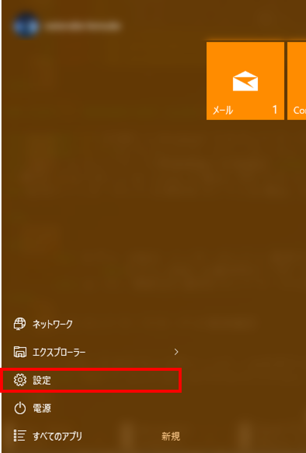Image resolution: width=306 pixels, height=453 pixels.
Task: Click the blurred user account name
Action: coord(82,26)
